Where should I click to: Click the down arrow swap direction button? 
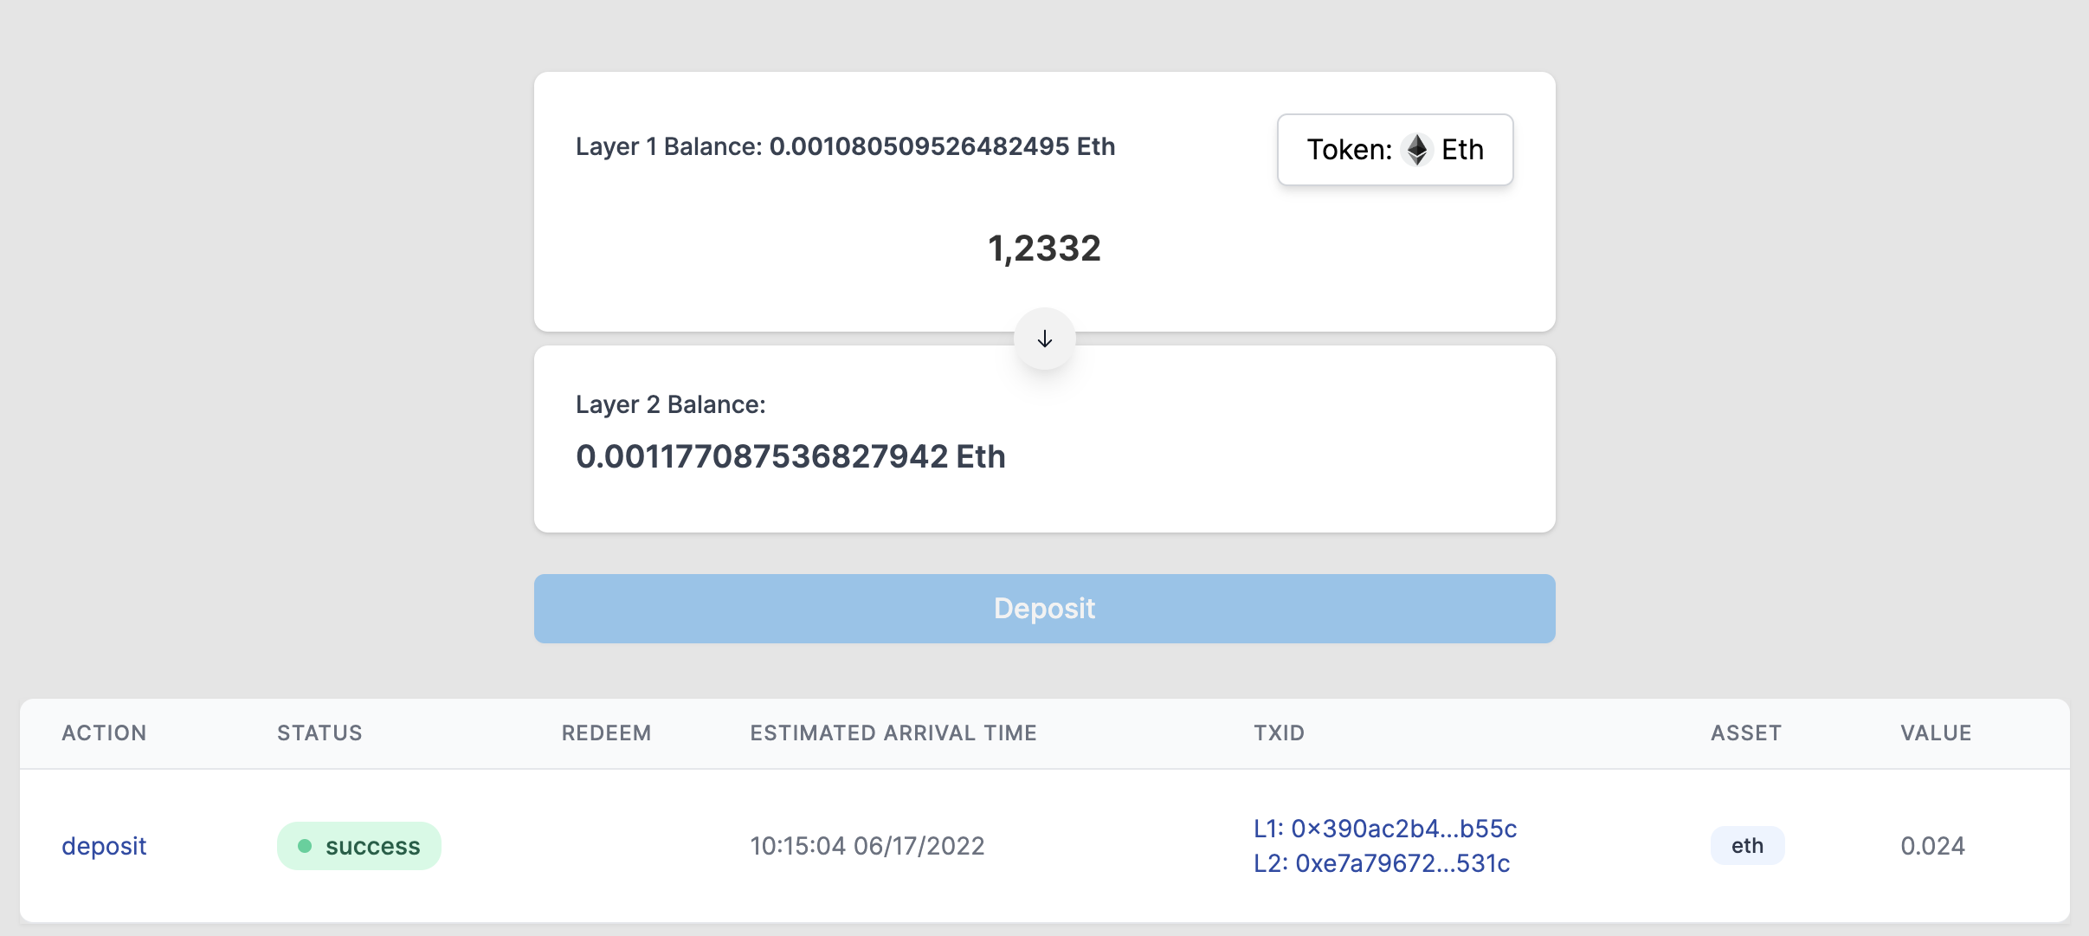point(1045,339)
